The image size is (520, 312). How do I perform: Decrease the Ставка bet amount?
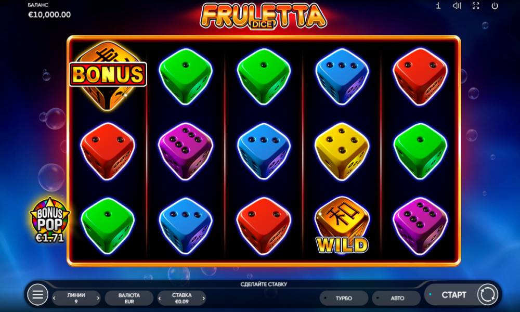tap(160, 298)
